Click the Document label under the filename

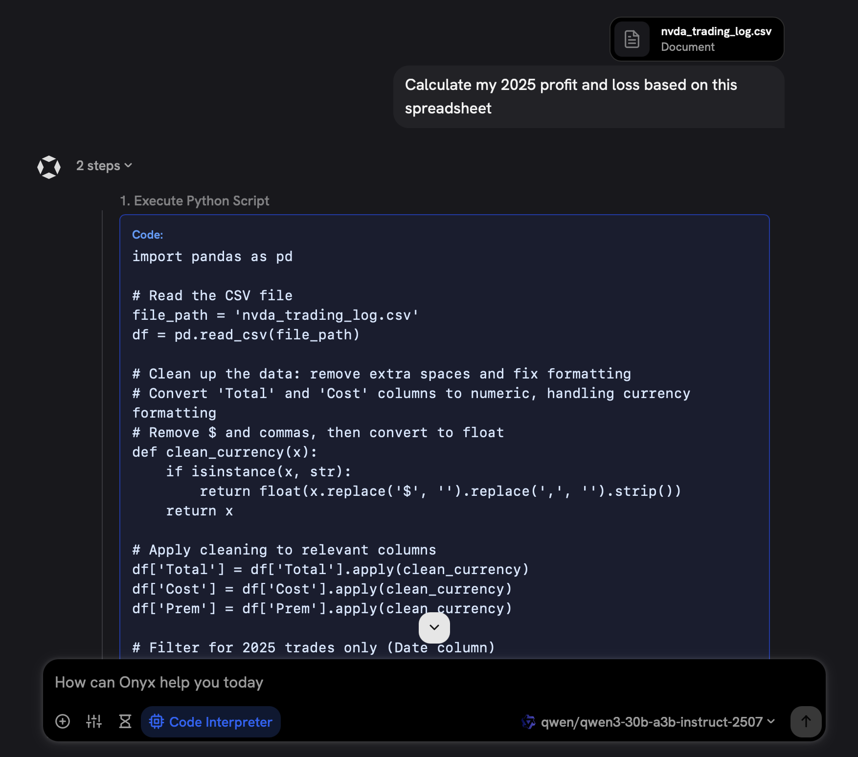coord(687,47)
